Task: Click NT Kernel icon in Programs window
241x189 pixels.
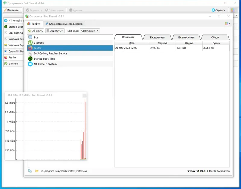Action: (6, 20)
